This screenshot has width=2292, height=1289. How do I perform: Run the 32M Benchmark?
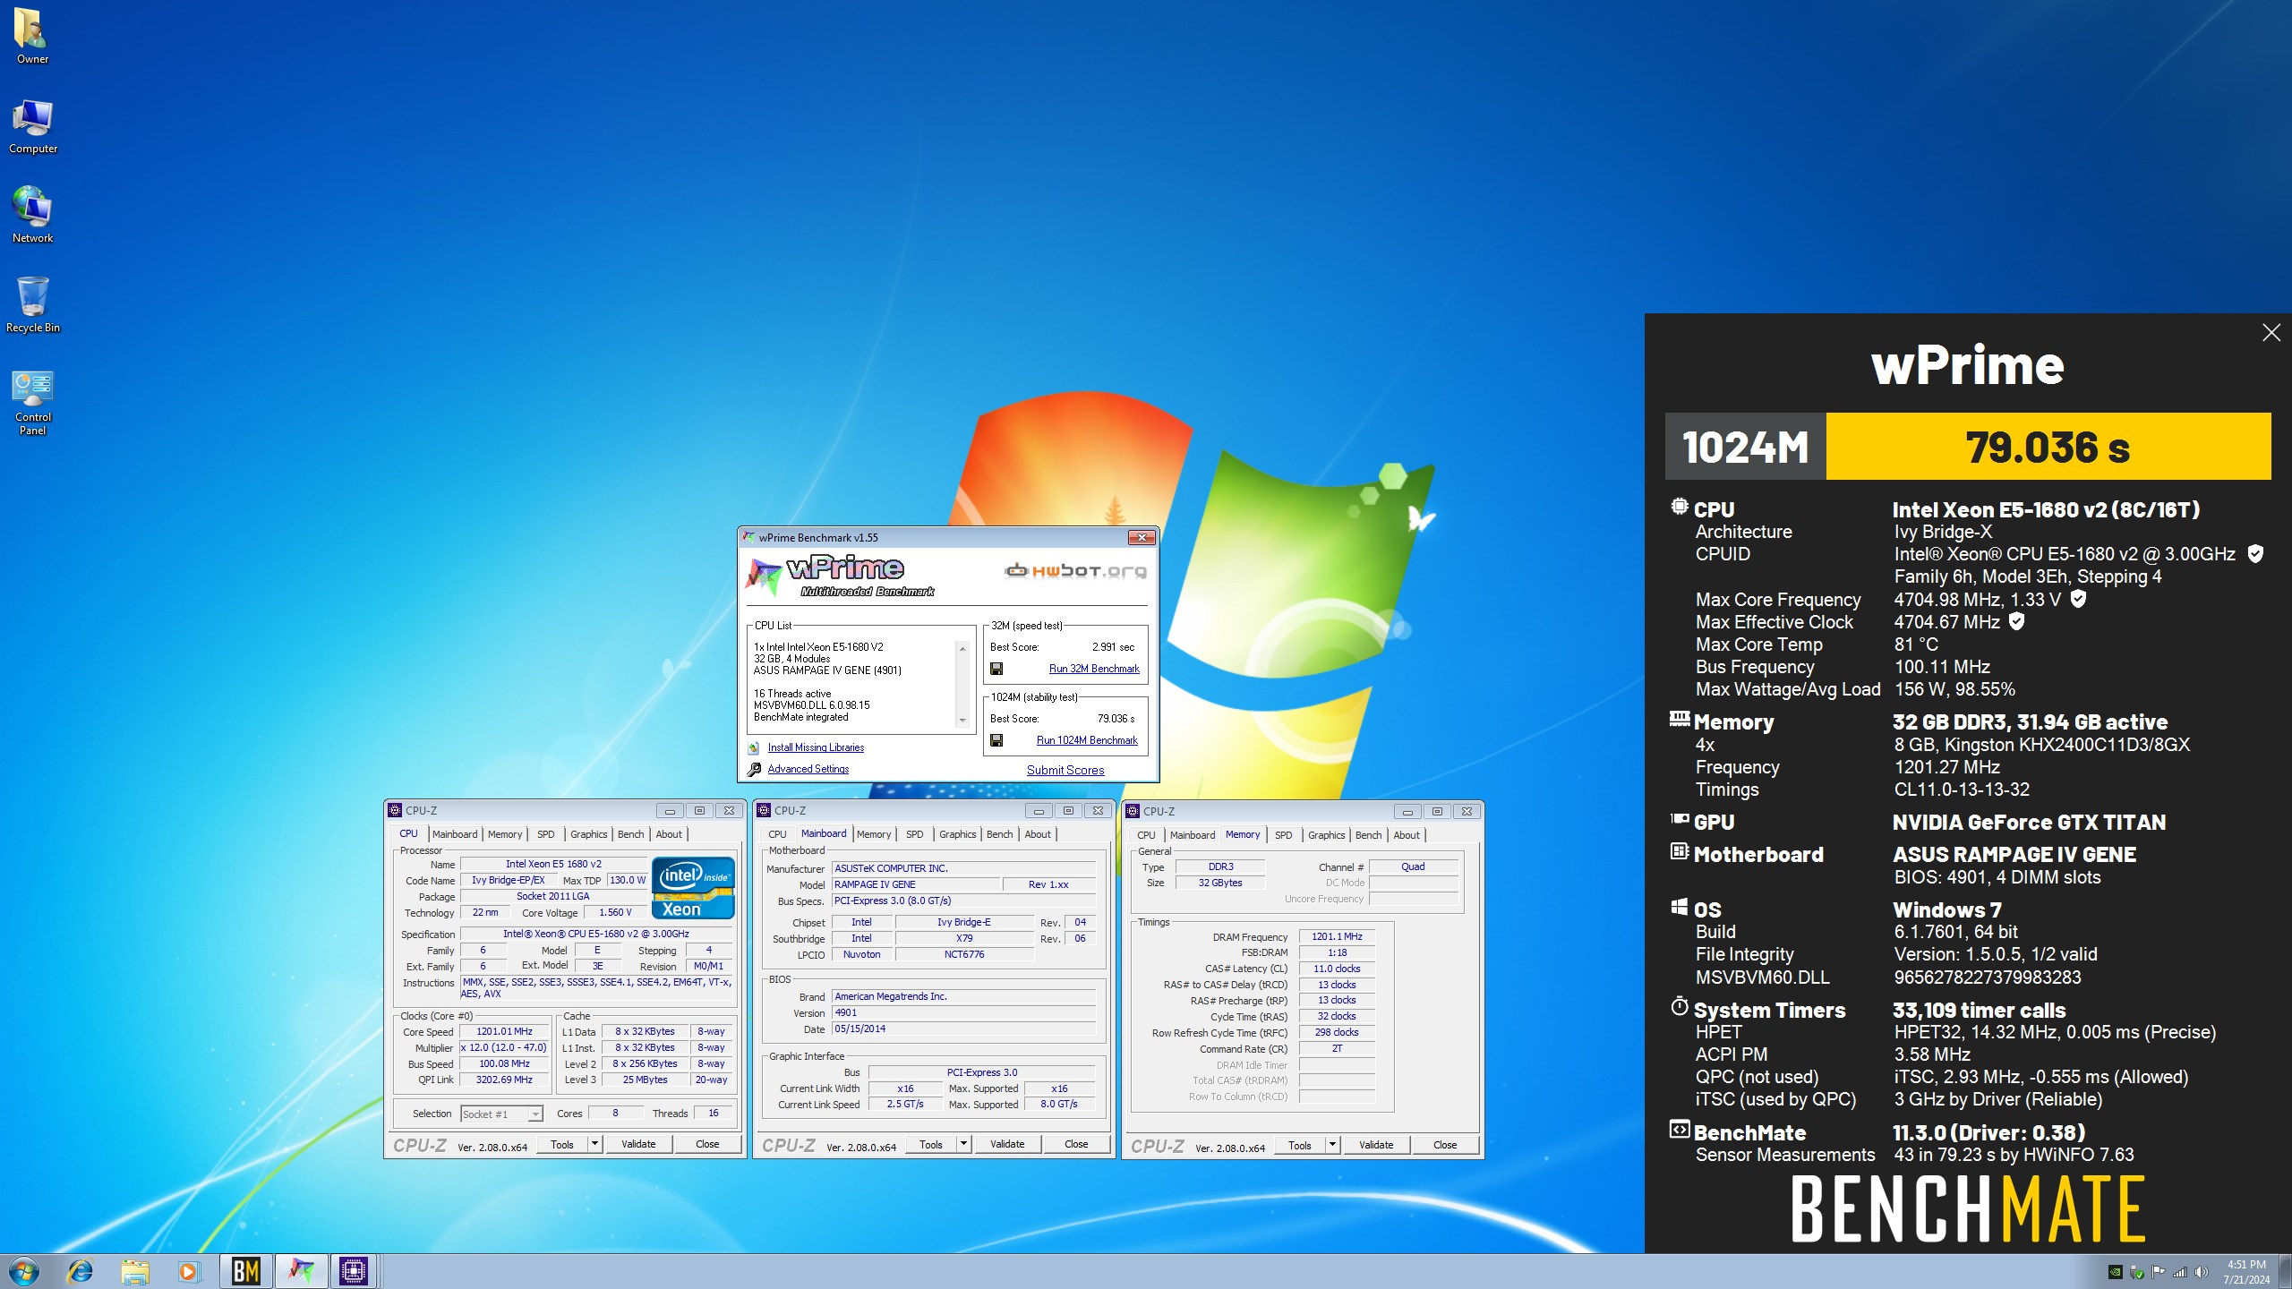click(x=1094, y=669)
